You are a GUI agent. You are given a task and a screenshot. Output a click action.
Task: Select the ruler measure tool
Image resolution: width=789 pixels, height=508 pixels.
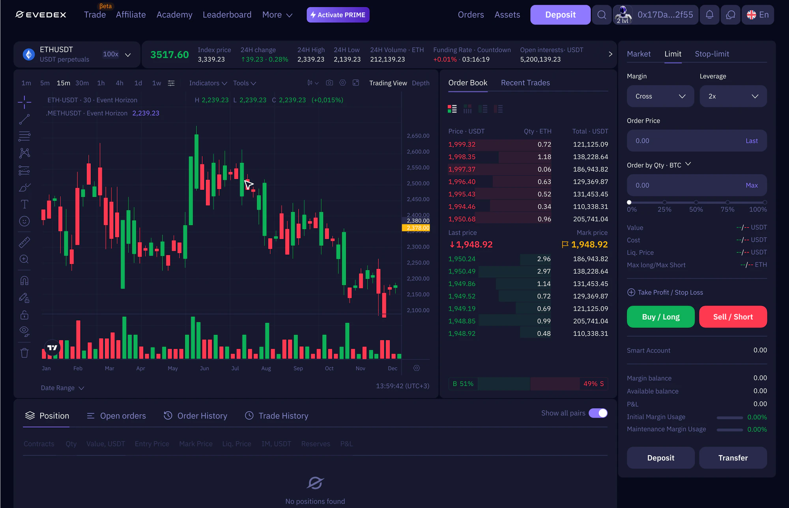point(24,242)
